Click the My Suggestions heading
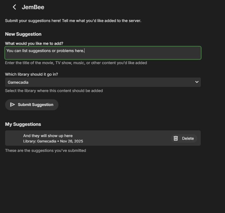Image resolution: width=225 pixels, height=213 pixels. tap(23, 124)
